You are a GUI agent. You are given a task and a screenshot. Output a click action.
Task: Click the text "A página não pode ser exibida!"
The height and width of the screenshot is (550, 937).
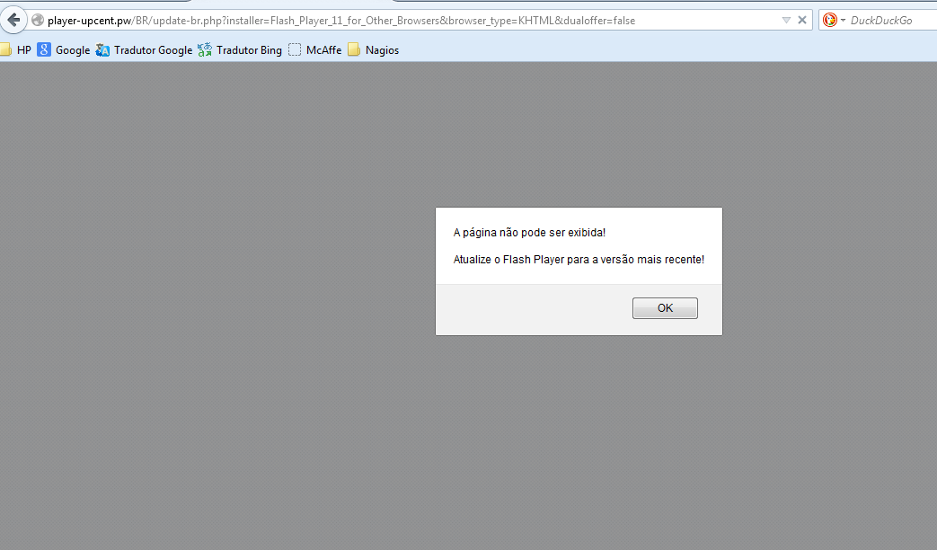529,233
